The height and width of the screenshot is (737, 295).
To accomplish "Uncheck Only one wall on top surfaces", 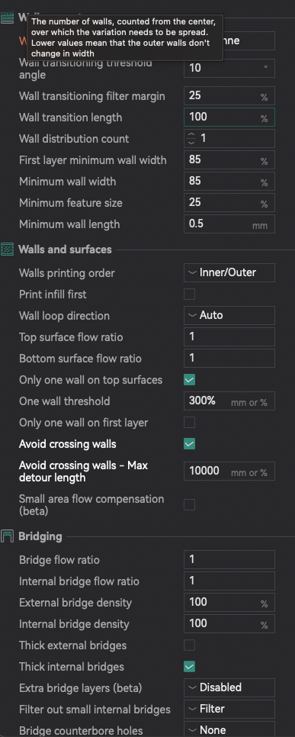I will [x=189, y=380].
